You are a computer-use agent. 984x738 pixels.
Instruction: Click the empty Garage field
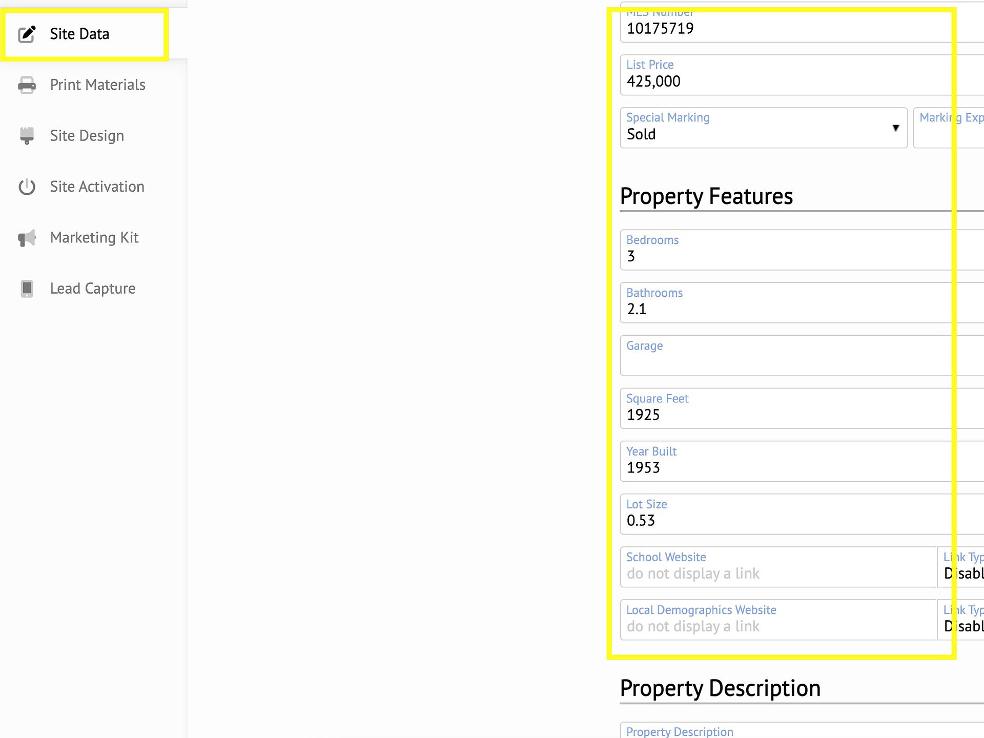(x=802, y=356)
